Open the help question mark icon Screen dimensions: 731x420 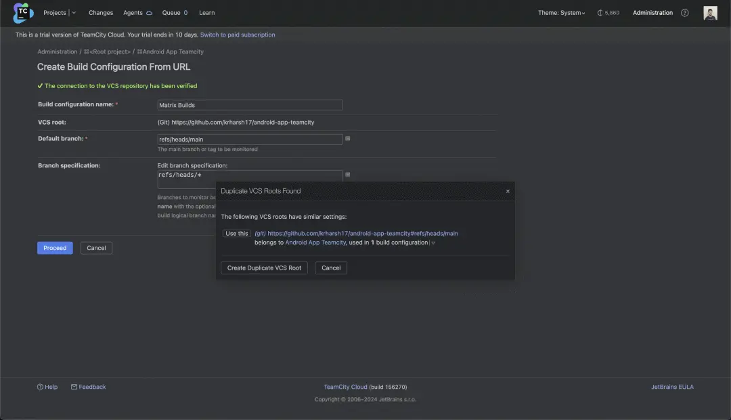tap(684, 13)
